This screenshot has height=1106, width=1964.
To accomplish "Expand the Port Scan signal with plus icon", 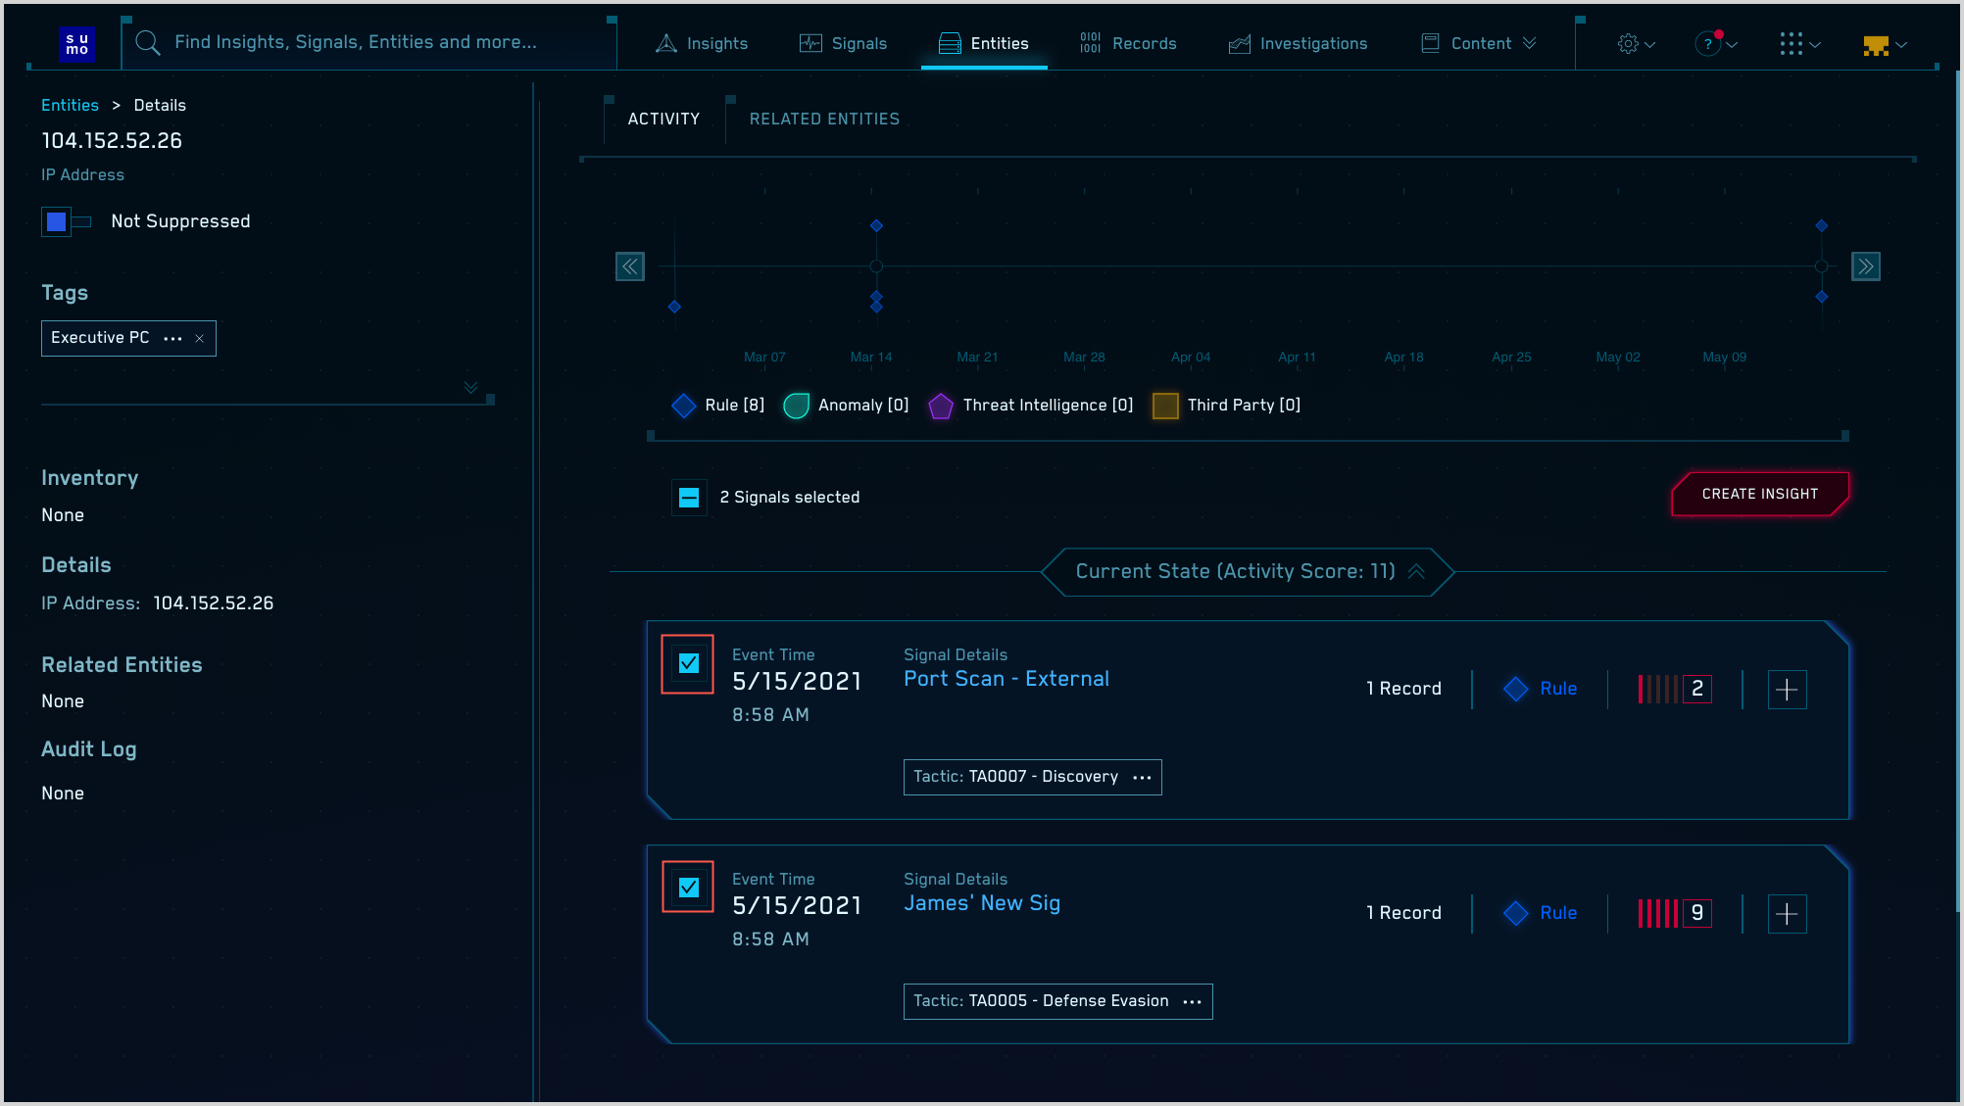I will tap(1787, 690).
